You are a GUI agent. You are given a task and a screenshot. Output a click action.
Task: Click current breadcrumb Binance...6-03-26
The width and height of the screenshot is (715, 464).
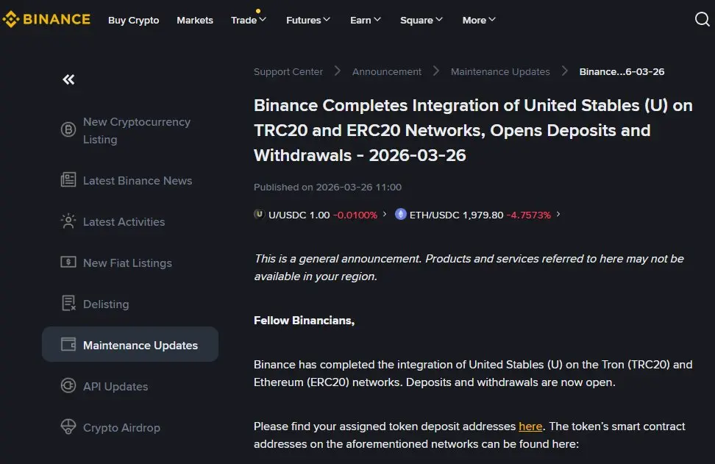click(x=622, y=71)
